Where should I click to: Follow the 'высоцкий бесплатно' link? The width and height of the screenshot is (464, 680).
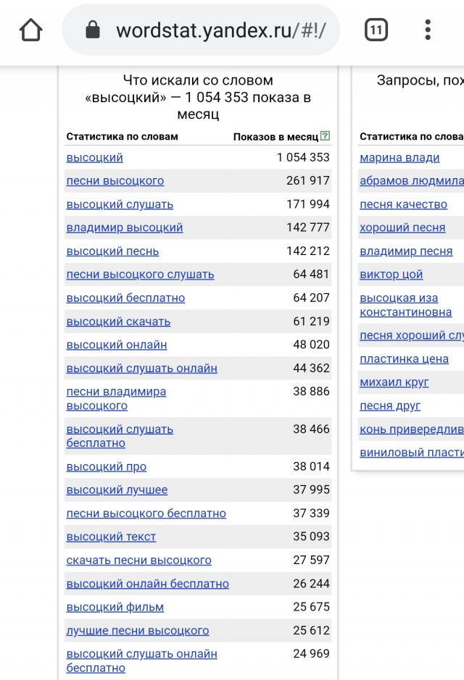(125, 298)
